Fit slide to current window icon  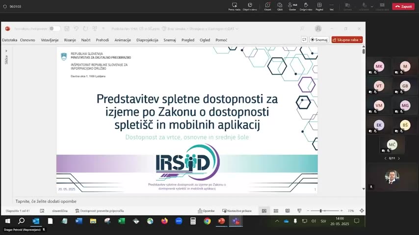pyautogui.click(x=362, y=211)
